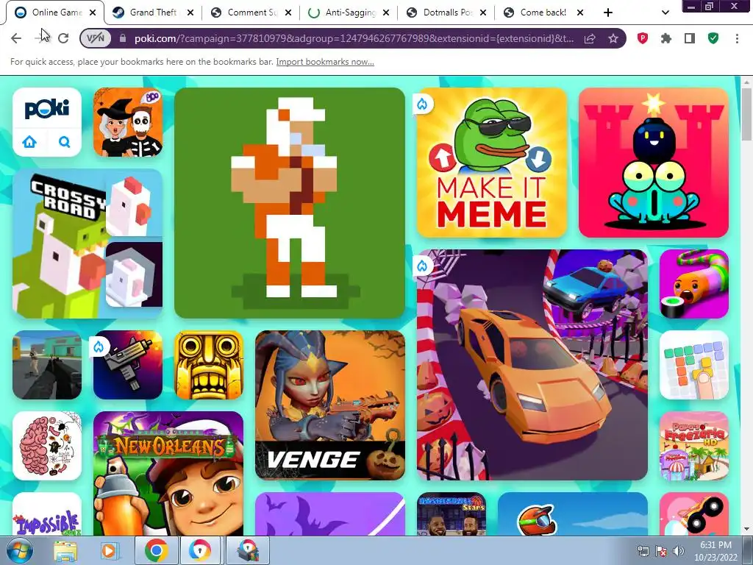Viewport: 753px width, 565px height.
Task: Click the Action Center flag tray icon
Action: (661, 551)
